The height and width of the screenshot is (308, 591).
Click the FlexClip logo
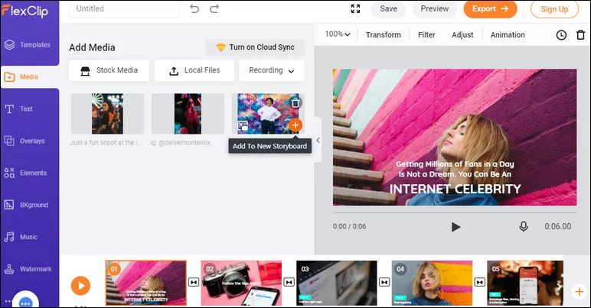[24, 11]
